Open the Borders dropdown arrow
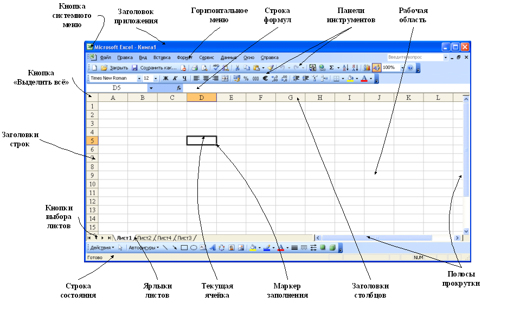Viewport: 507px width, 315px height. [x=343, y=79]
